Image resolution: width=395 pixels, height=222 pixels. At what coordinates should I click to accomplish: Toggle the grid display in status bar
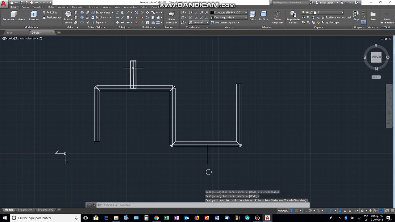pos(292,211)
